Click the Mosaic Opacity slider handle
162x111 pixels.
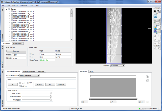tap(51, 93)
